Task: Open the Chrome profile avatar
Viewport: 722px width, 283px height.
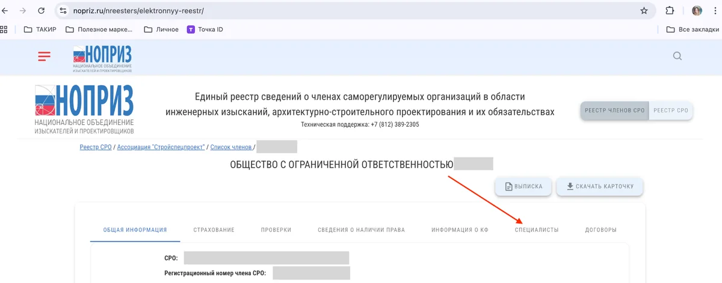Action: [697, 11]
